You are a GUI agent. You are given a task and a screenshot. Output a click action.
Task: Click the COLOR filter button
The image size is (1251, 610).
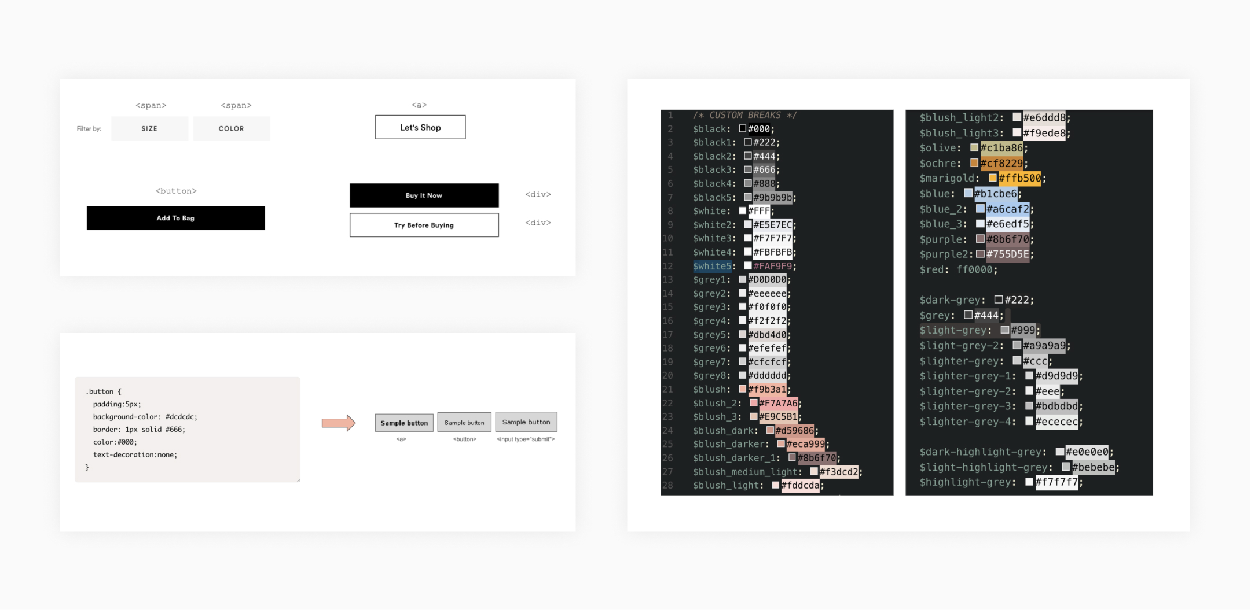[x=231, y=128]
